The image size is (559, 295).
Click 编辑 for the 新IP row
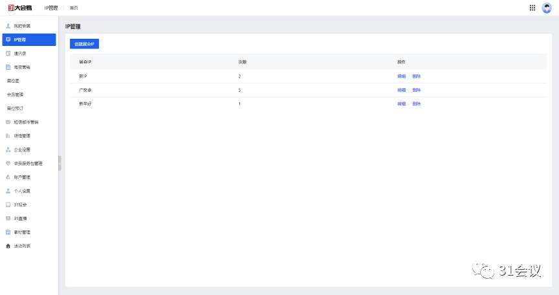(x=401, y=76)
